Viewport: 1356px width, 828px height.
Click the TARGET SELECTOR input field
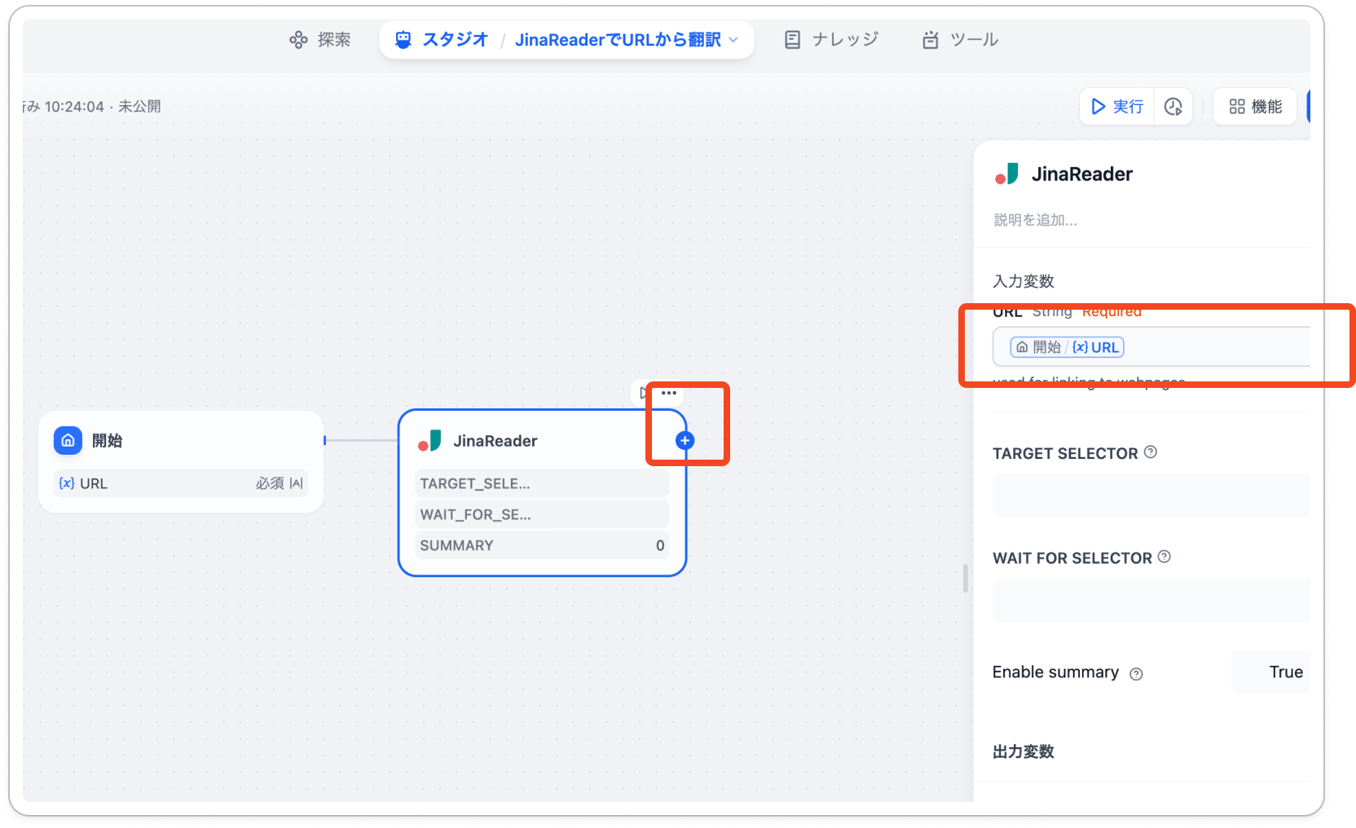tap(1151, 495)
